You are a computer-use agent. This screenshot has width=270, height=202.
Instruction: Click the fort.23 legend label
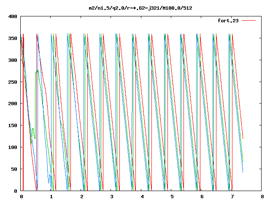[228, 21]
